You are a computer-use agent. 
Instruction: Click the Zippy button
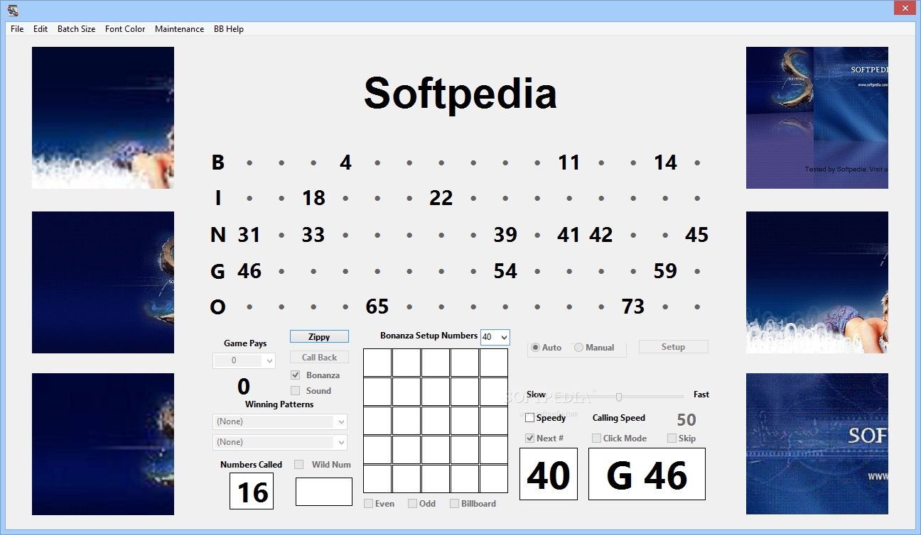(319, 336)
